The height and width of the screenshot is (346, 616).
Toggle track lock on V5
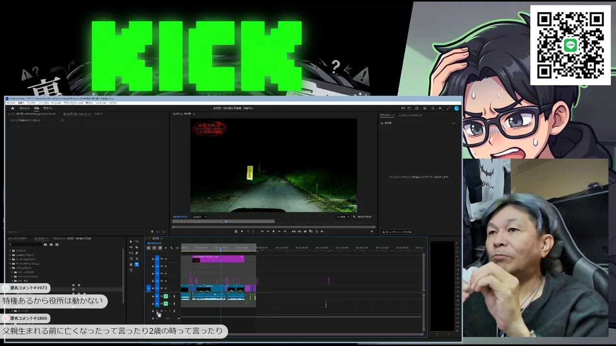coord(153,259)
